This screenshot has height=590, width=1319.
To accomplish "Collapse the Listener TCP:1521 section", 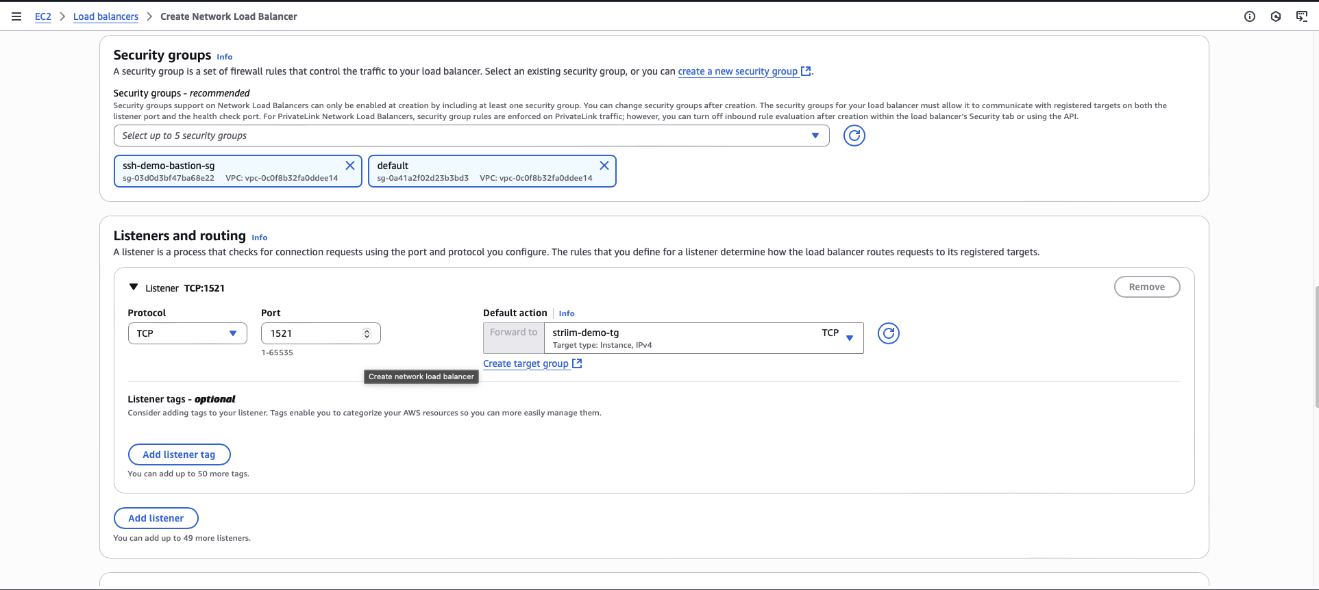I will pyautogui.click(x=134, y=287).
